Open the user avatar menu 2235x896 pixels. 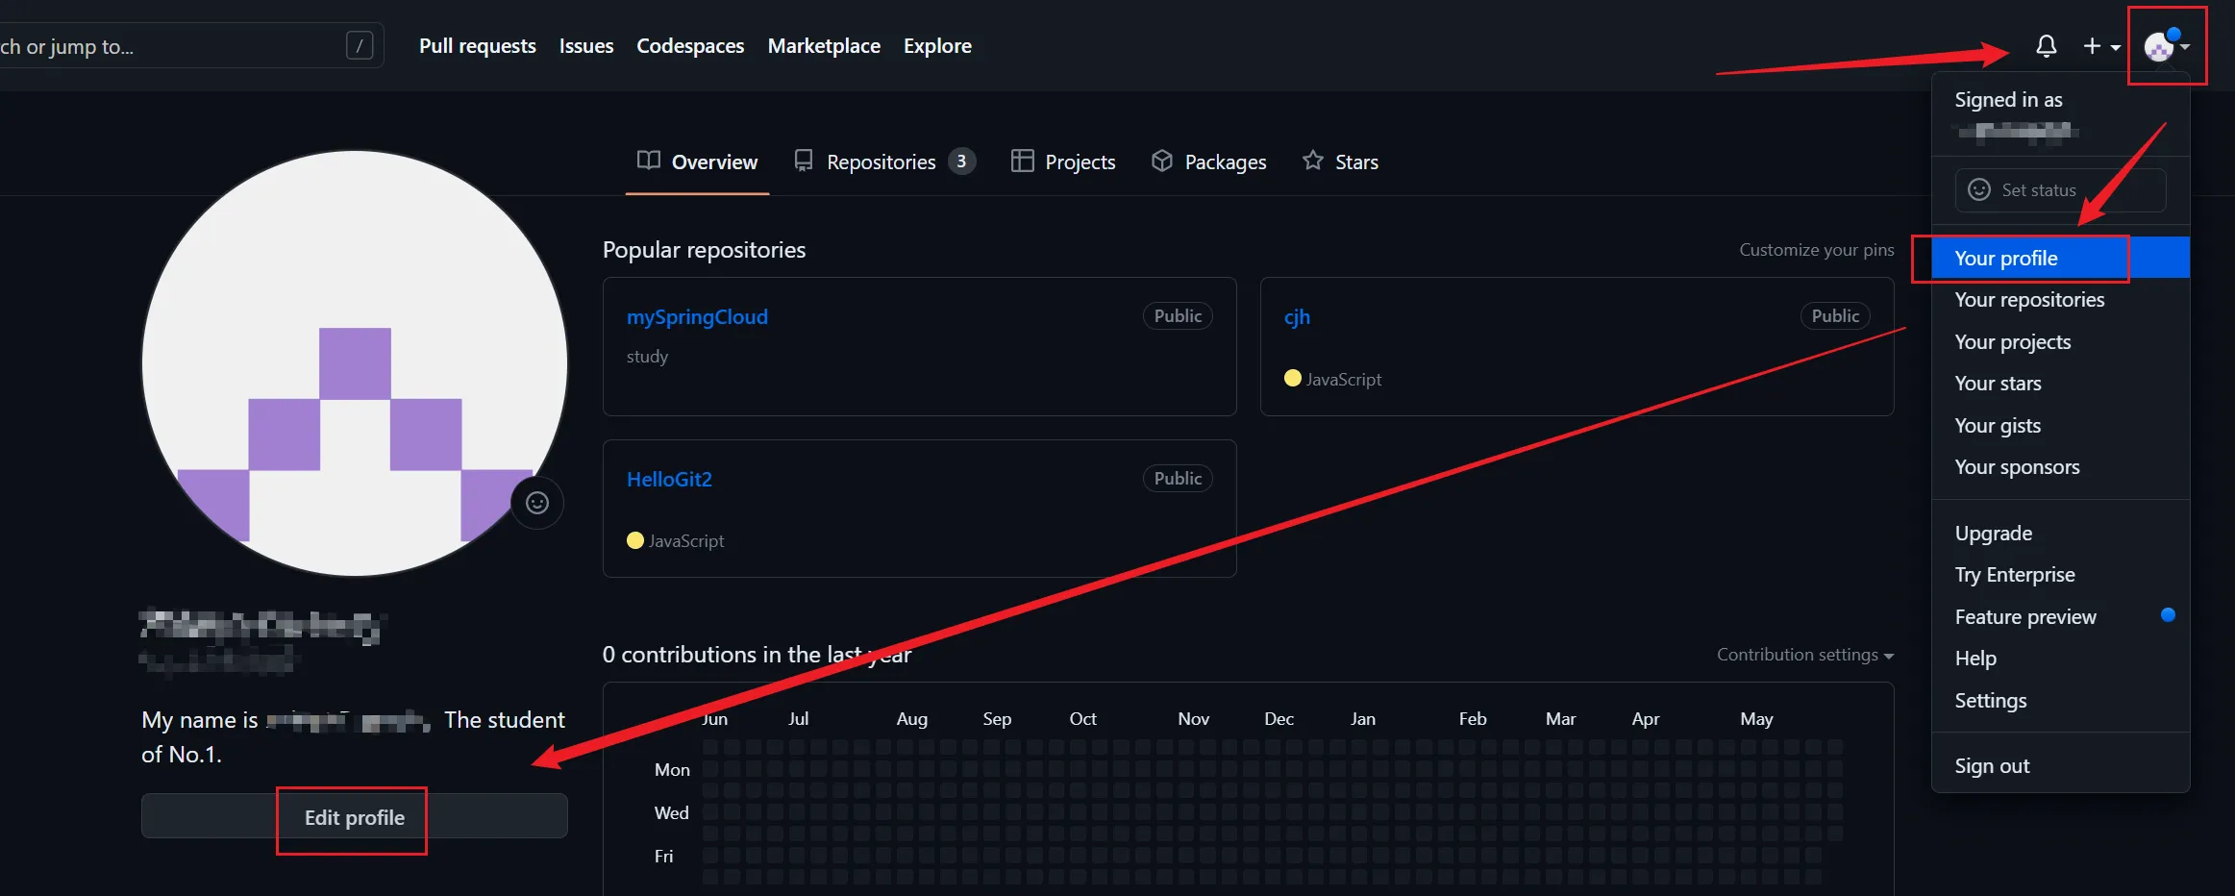pyautogui.click(x=2165, y=46)
